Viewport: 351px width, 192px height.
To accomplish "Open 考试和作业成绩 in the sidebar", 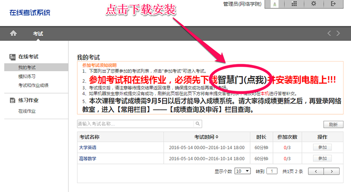I will coord(33,85).
